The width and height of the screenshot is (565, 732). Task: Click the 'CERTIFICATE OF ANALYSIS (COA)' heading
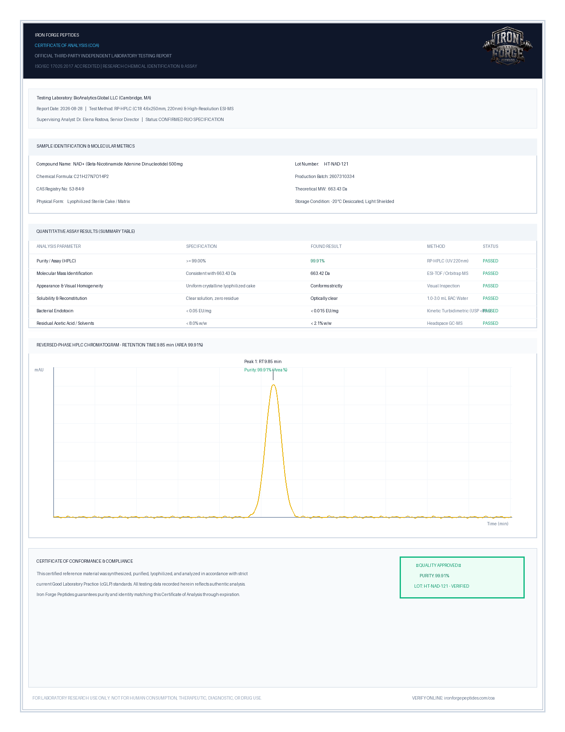pos(67,45)
